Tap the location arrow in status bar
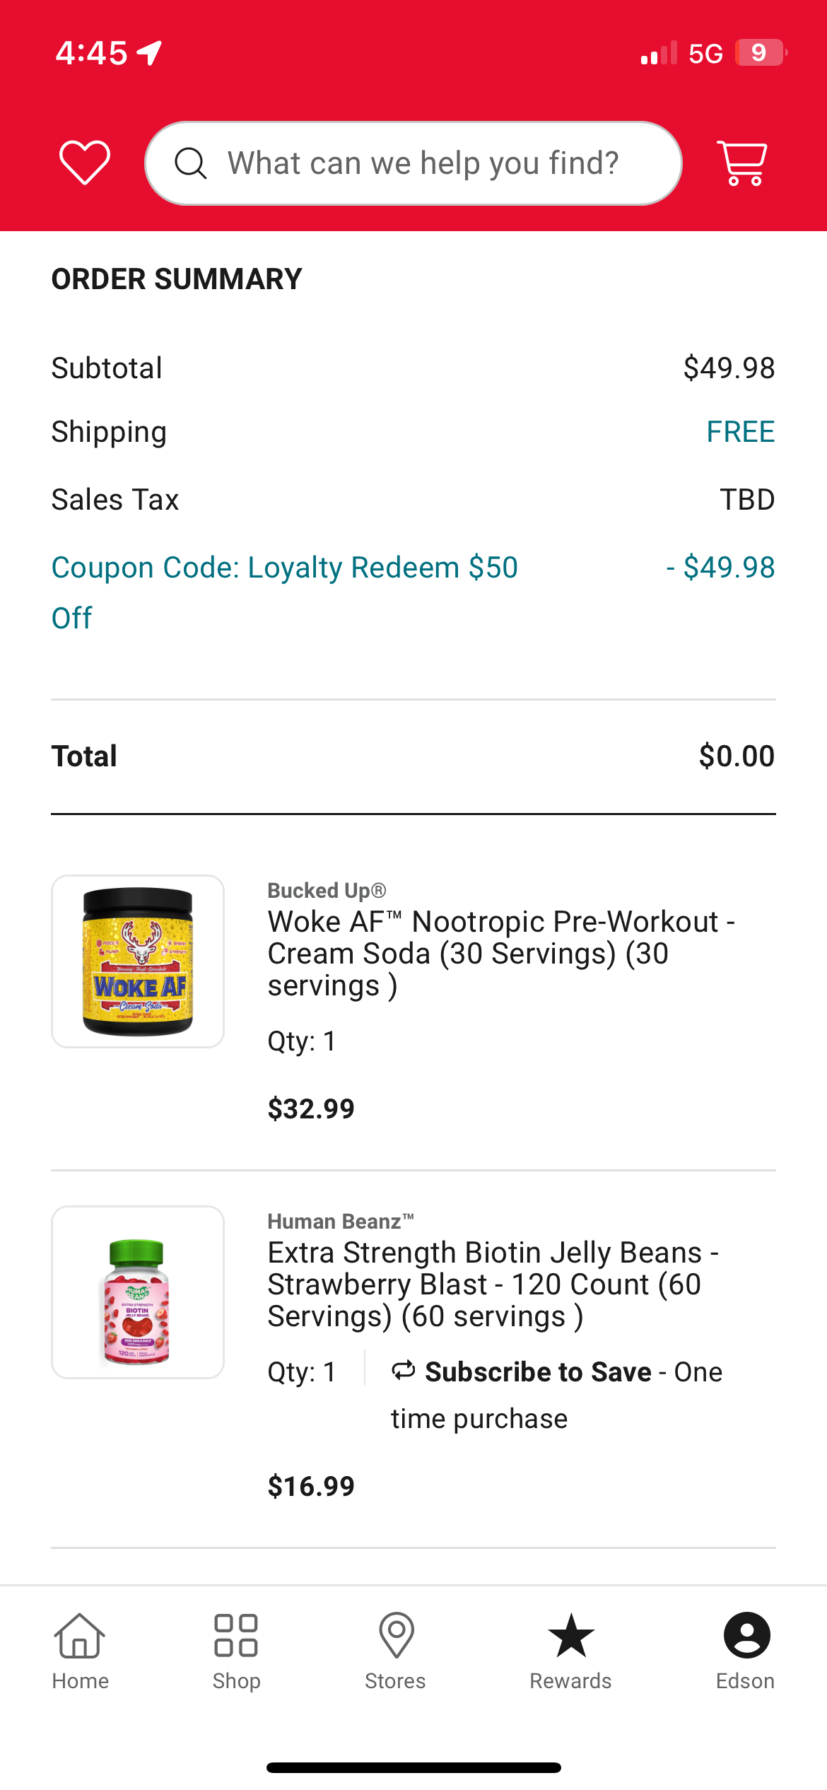Image resolution: width=827 pixels, height=1790 pixels. (x=150, y=53)
